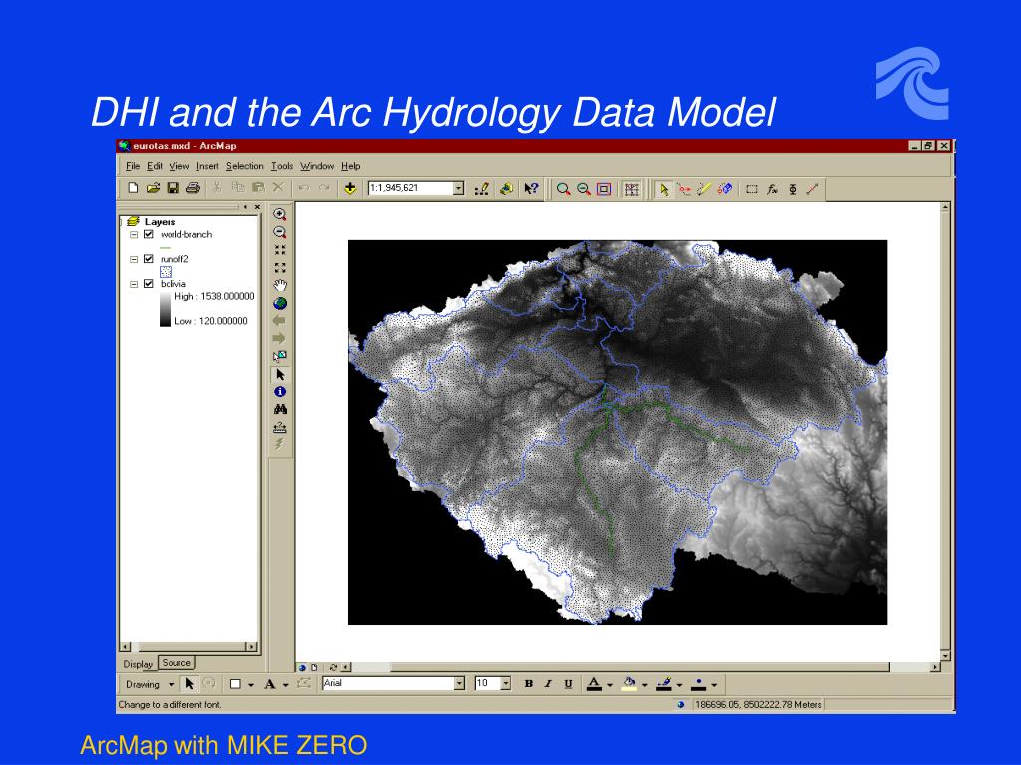Collapse the world-branch layer legend
This screenshot has width=1021, height=765.
[134, 234]
